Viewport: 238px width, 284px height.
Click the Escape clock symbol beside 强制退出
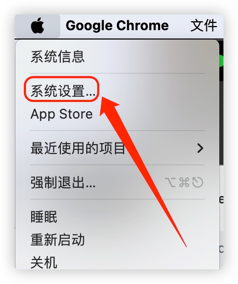click(197, 182)
